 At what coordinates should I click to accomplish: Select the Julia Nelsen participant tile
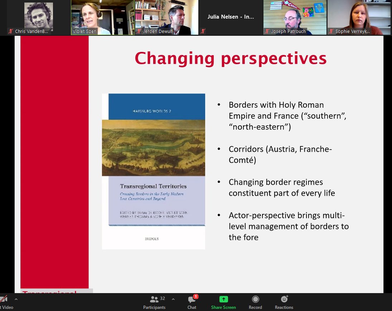click(x=231, y=17)
